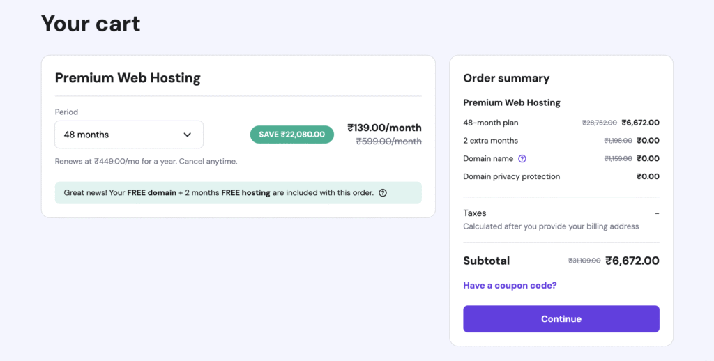714x361 pixels.
Task: Click the Period field label
Action: pyautogui.click(x=66, y=112)
